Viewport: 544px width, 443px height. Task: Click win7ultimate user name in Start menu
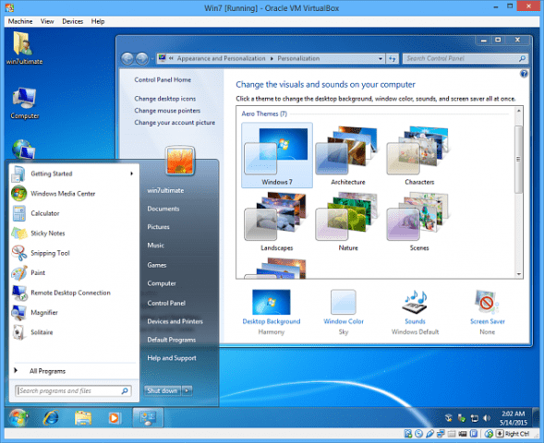pos(165,190)
